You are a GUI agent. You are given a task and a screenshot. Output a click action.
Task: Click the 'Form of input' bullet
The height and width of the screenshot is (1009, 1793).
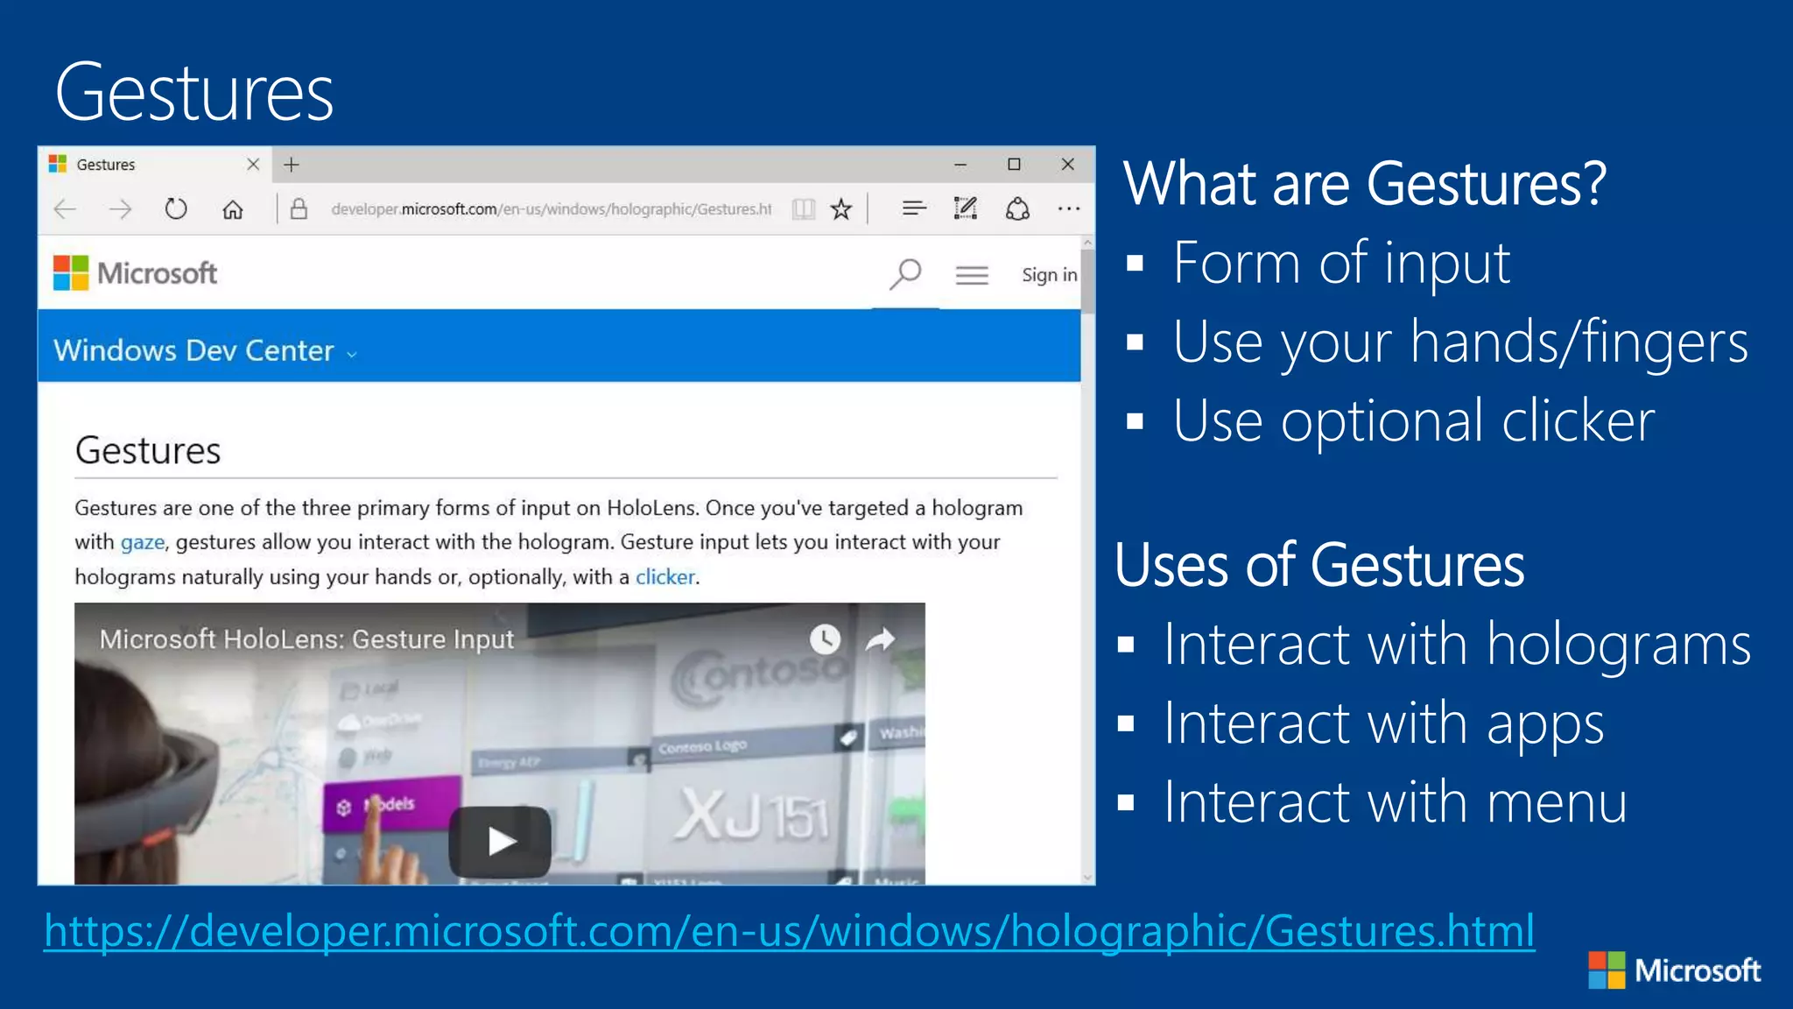pyautogui.click(x=1341, y=263)
